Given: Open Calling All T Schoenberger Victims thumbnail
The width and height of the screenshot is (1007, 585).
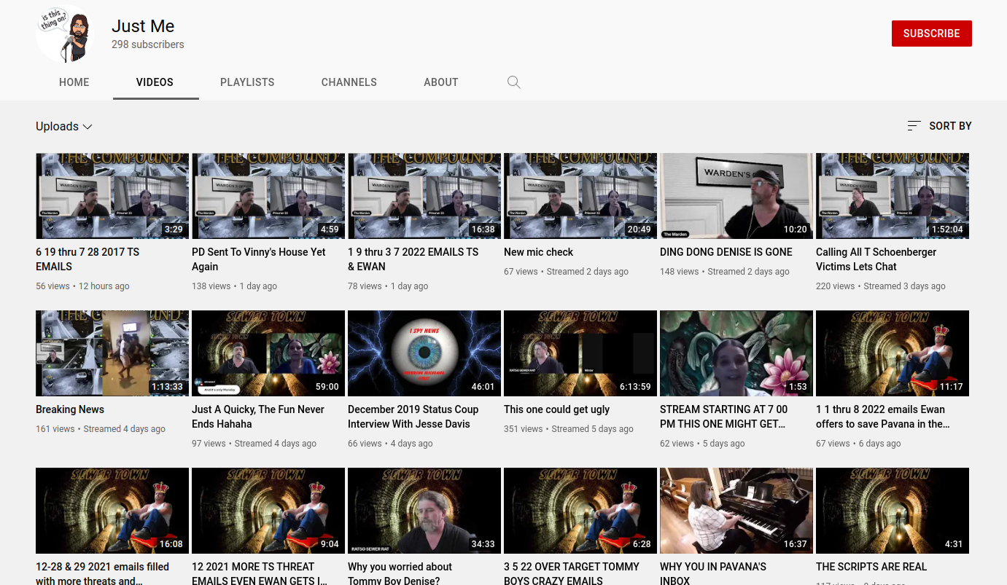Looking at the screenshot, I should tap(893, 196).
